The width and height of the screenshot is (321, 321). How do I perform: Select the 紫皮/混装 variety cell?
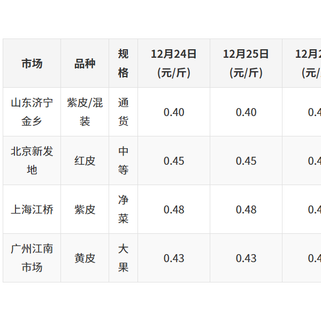coord(85,112)
